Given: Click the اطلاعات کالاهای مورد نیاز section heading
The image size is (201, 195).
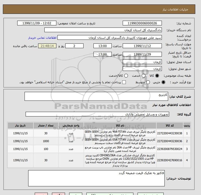Looking at the screenshot, I should (x=172, y=105).
